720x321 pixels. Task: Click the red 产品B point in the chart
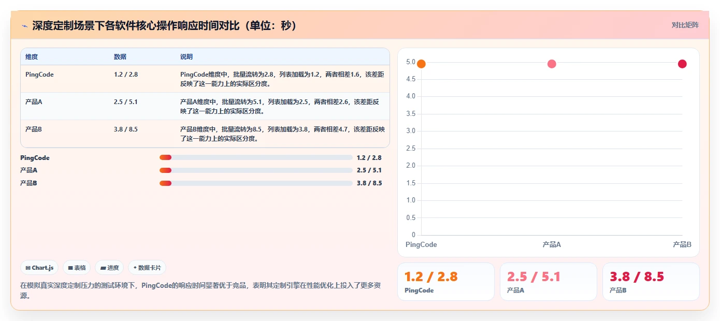tap(682, 64)
